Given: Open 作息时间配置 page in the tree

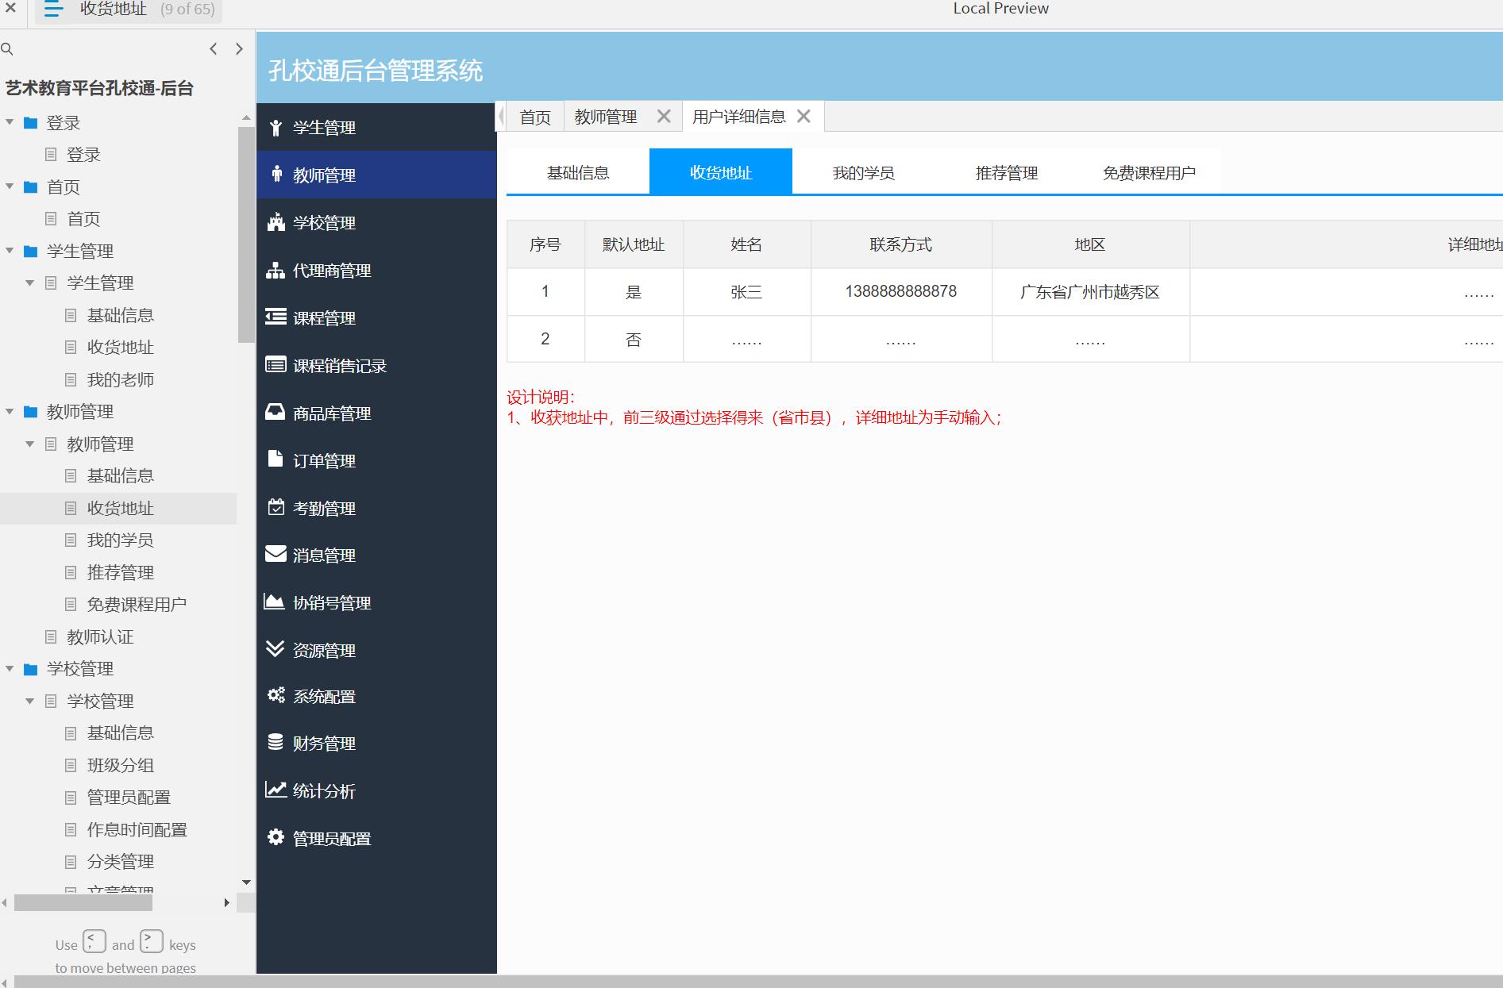Looking at the screenshot, I should tap(137, 830).
